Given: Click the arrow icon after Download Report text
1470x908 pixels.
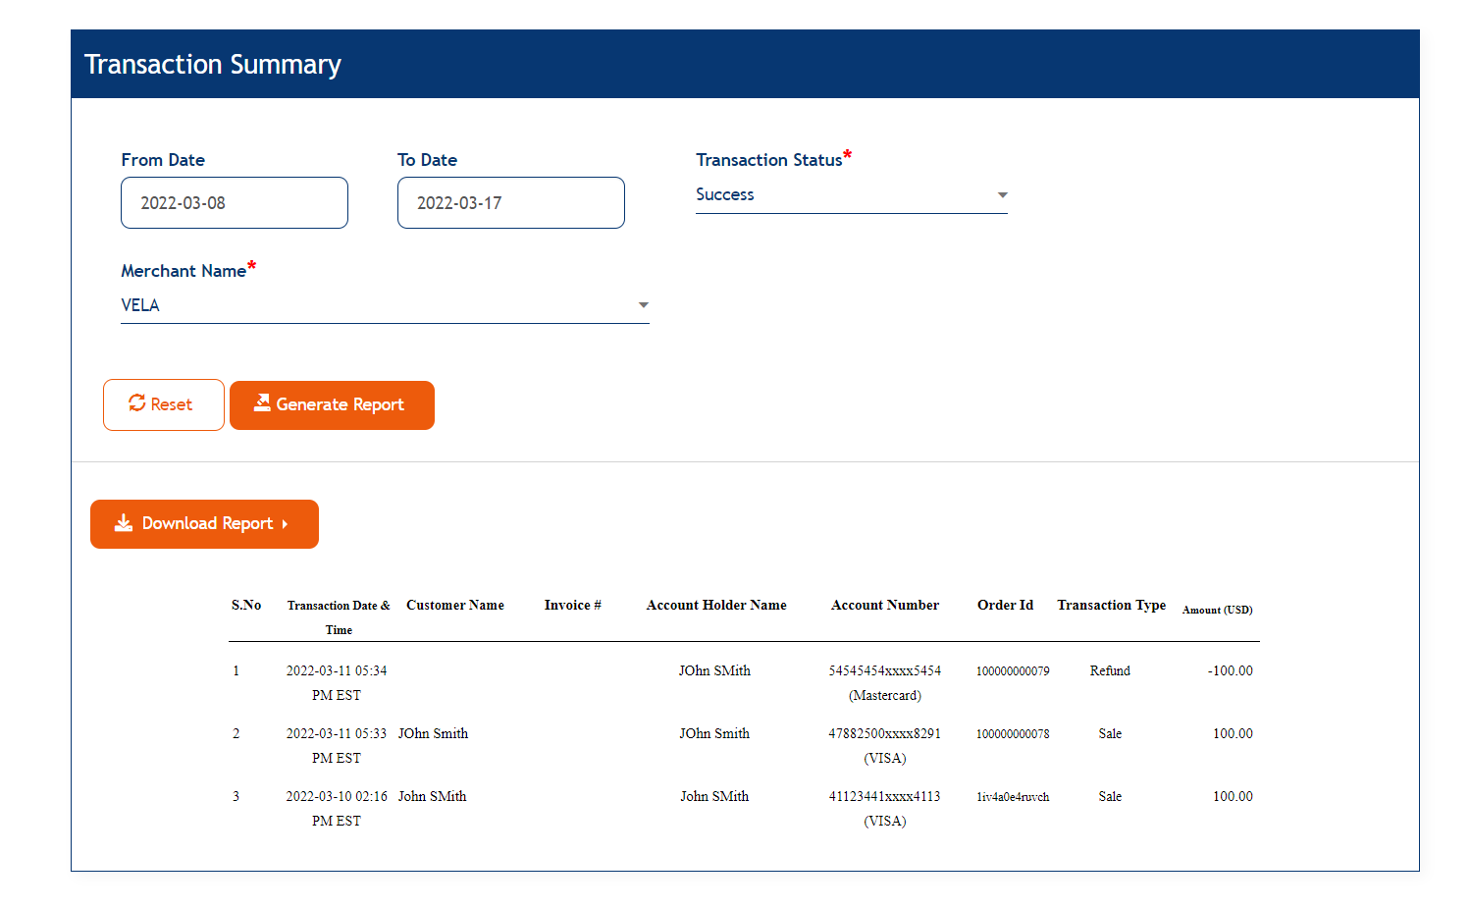Looking at the screenshot, I should click(x=286, y=524).
